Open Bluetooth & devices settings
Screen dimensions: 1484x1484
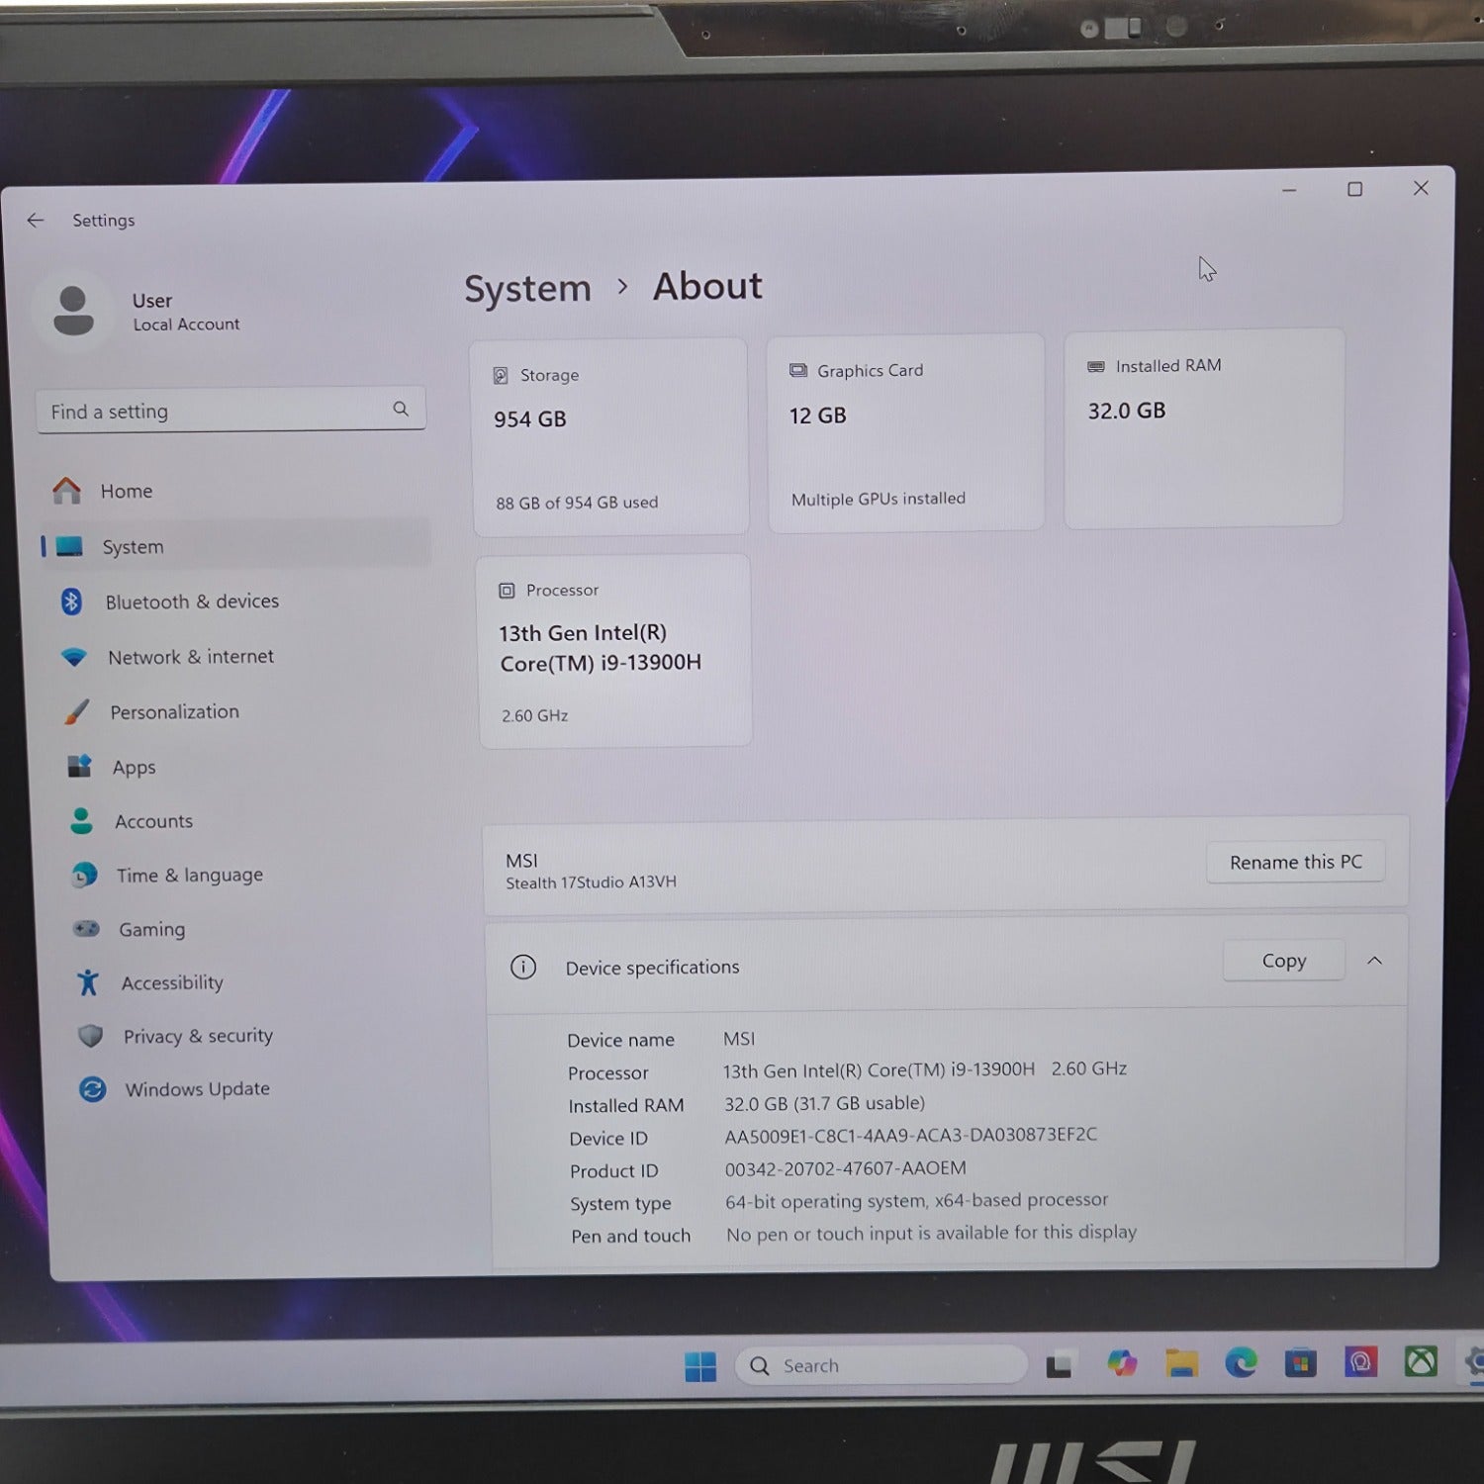pos(191,602)
